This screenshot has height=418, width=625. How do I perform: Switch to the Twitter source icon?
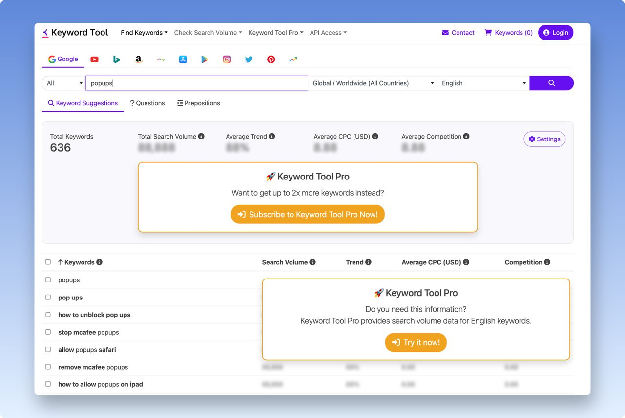point(249,60)
